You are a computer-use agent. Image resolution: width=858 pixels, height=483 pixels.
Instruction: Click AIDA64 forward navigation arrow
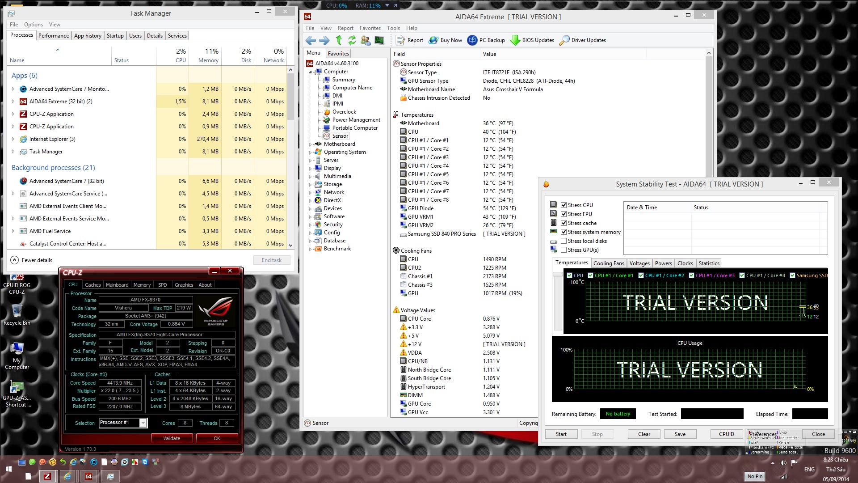tap(324, 40)
